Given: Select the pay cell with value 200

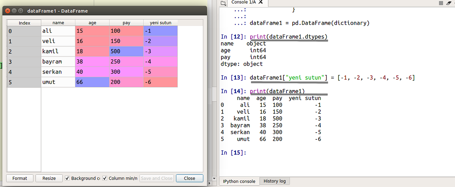Looking at the screenshot, I should tap(127, 82).
